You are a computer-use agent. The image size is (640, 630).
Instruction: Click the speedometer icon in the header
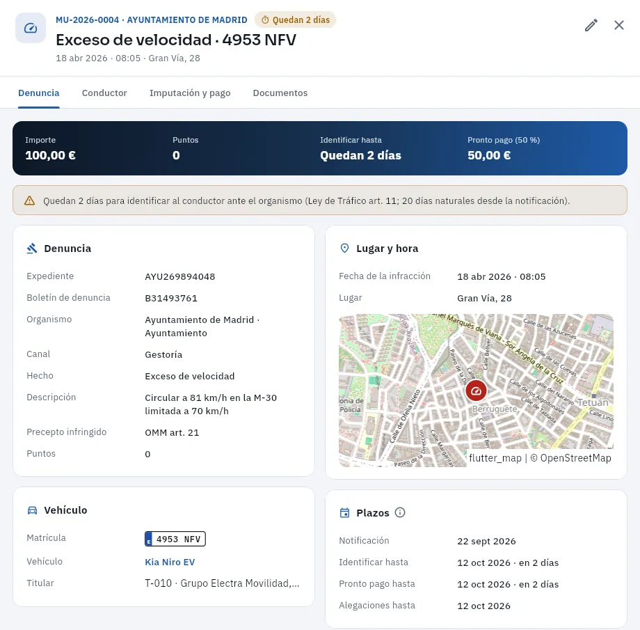click(31, 28)
